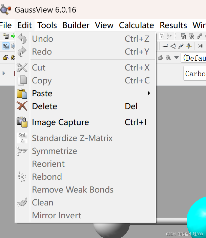Image resolution: width=206 pixels, height=238 pixels.
Task: Open the Redundant Coordinate Editor R icon
Action: (x=191, y=36)
